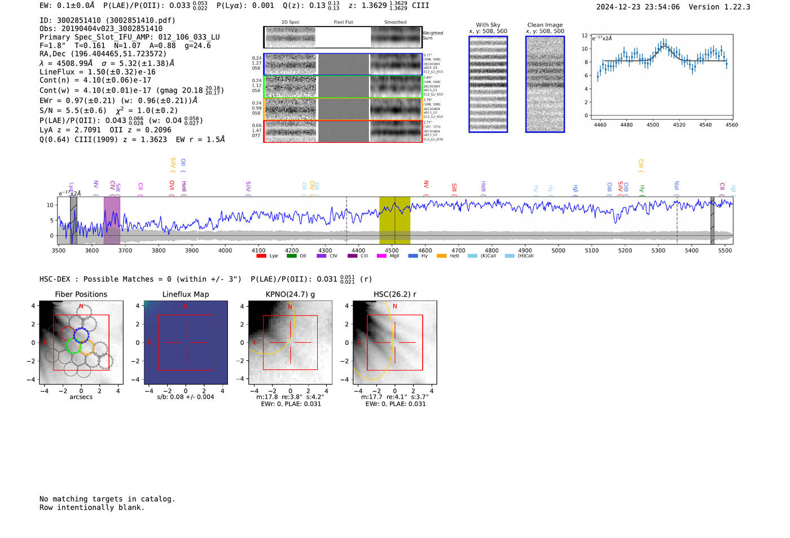Click the green fiber circle in Fiber Positions

pyautogui.click(x=73, y=345)
